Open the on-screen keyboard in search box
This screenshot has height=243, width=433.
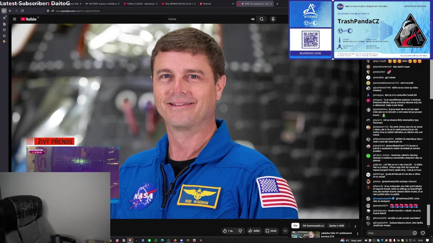click(253, 19)
